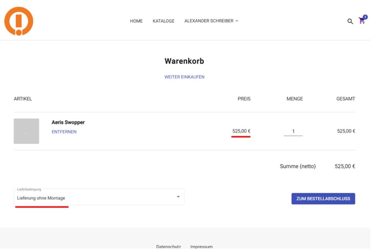This screenshot has width=371, height=250.
Task: Remove the item via ENTFERNEN
Action: [x=64, y=132]
